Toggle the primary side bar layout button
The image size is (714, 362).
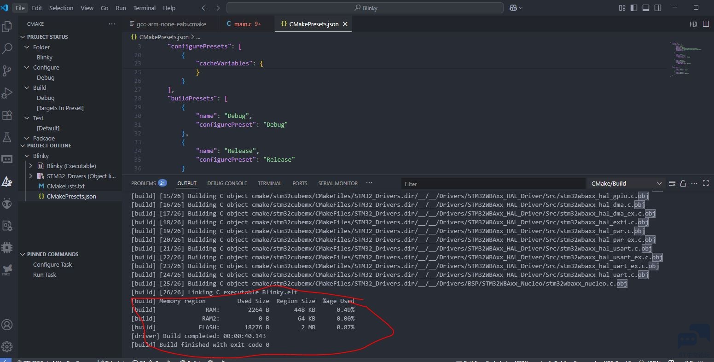tap(634, 8)
